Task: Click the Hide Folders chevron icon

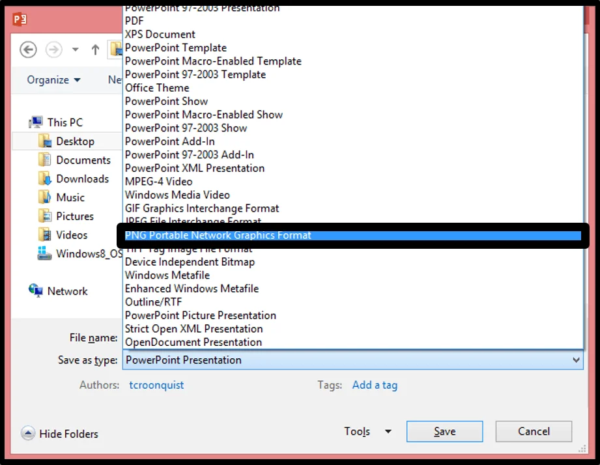Action: pyautogui.click(x=27, y=433)
